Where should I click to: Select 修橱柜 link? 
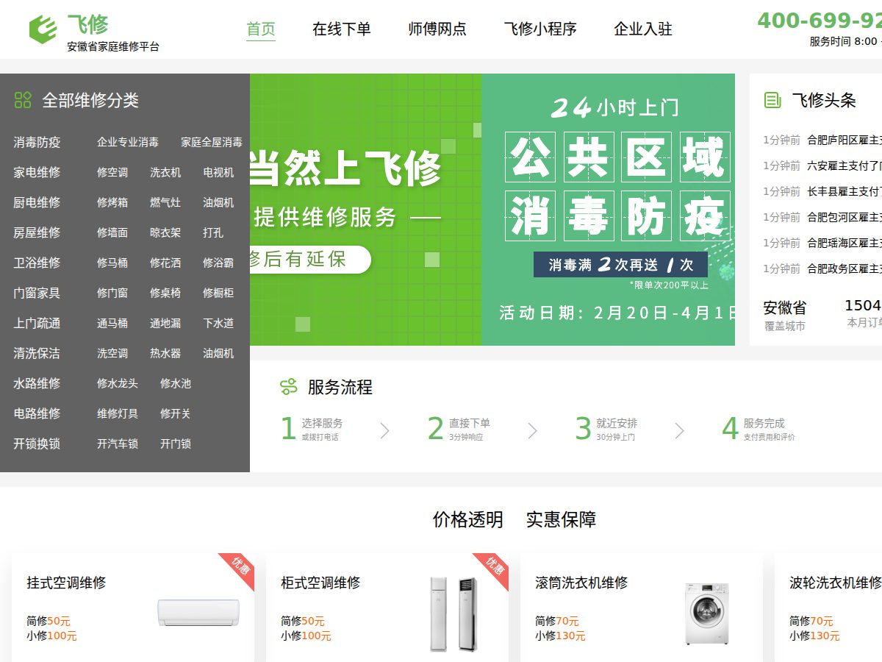pyautogui.click(x=218, y=293)
